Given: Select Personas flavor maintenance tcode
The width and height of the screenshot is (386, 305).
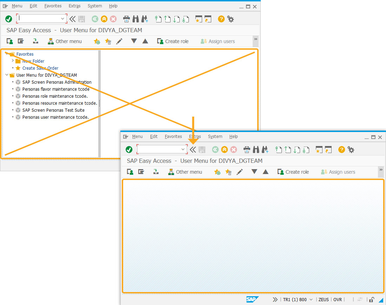Looking at the screenshot, I should [56, 89].
